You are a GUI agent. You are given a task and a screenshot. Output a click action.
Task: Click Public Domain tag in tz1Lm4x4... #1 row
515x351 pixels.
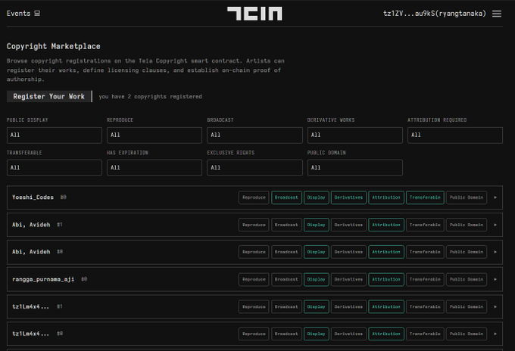point(467,306)
